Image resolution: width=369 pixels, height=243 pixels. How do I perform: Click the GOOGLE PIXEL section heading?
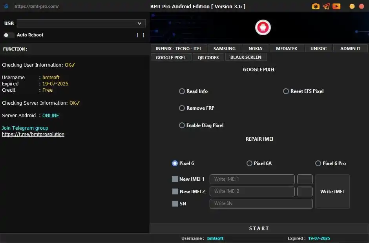(x=259, y=69)
